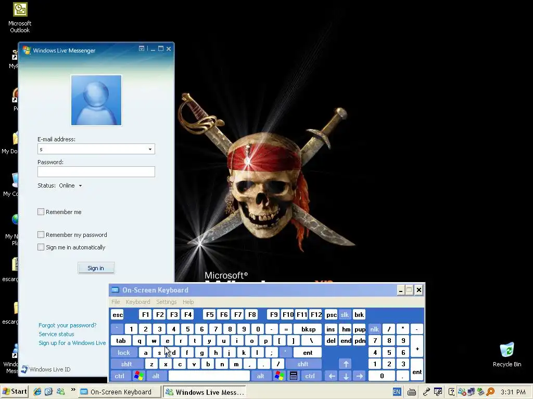Click handwriting icon in language bar
Image resolution: width=533 pixels, height=399 pixels.
[438, 392]
